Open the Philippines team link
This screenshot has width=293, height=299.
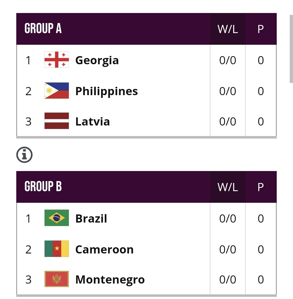click(x=106, y=91)
